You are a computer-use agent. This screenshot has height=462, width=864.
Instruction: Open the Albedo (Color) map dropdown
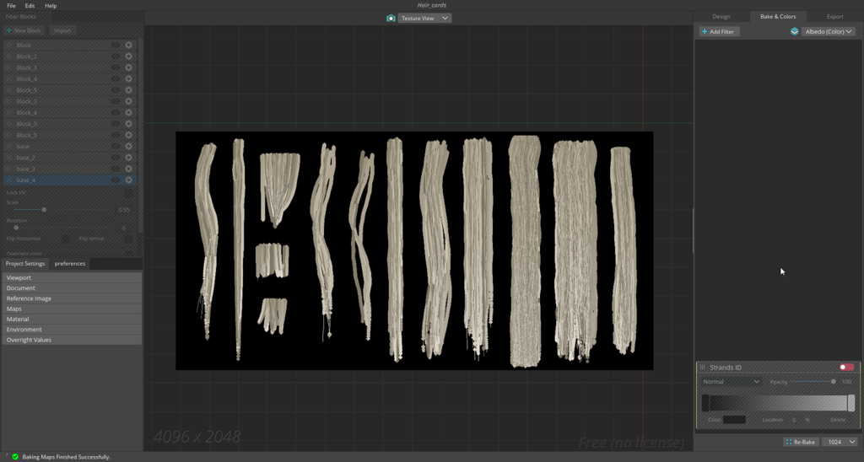(x=829, y=32)
